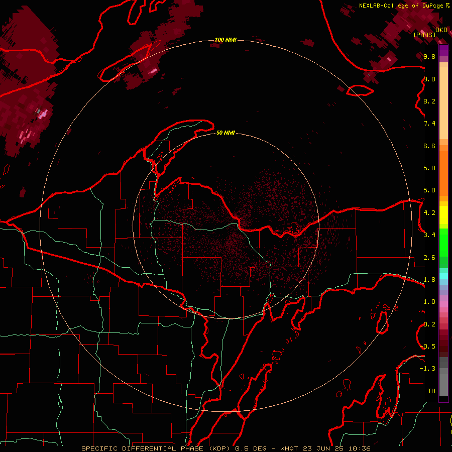Select the 9.8 scale value
The height and width of the screenshot is (452, 452).
429,57
